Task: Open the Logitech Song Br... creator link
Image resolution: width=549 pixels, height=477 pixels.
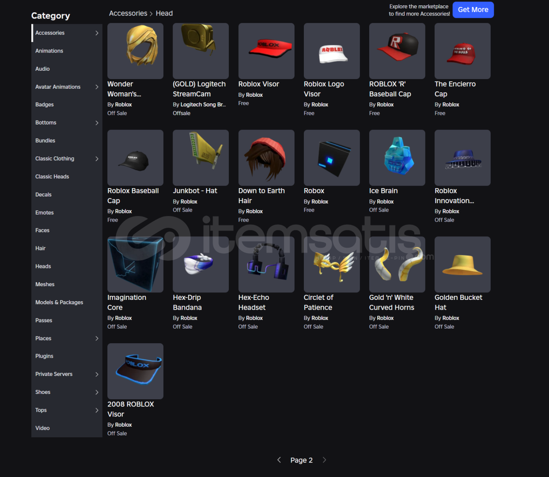Action: pyautogui.click(x=203, y=105)
